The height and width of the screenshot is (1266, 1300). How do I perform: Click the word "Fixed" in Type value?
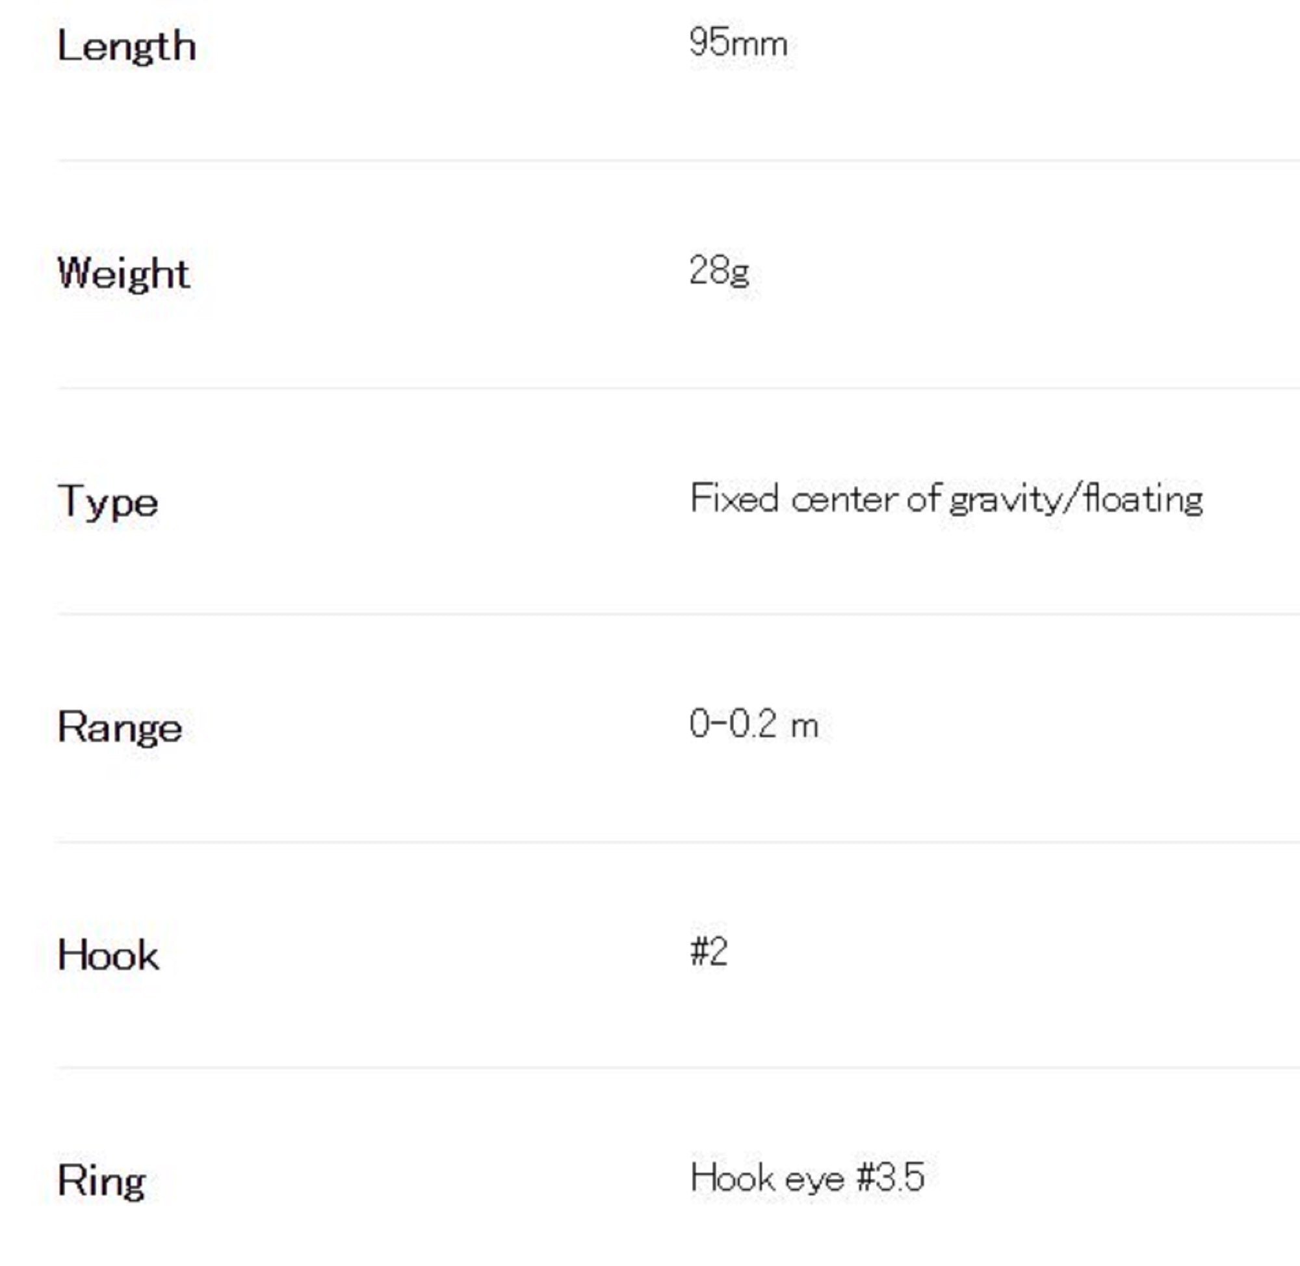click(733, 498)
